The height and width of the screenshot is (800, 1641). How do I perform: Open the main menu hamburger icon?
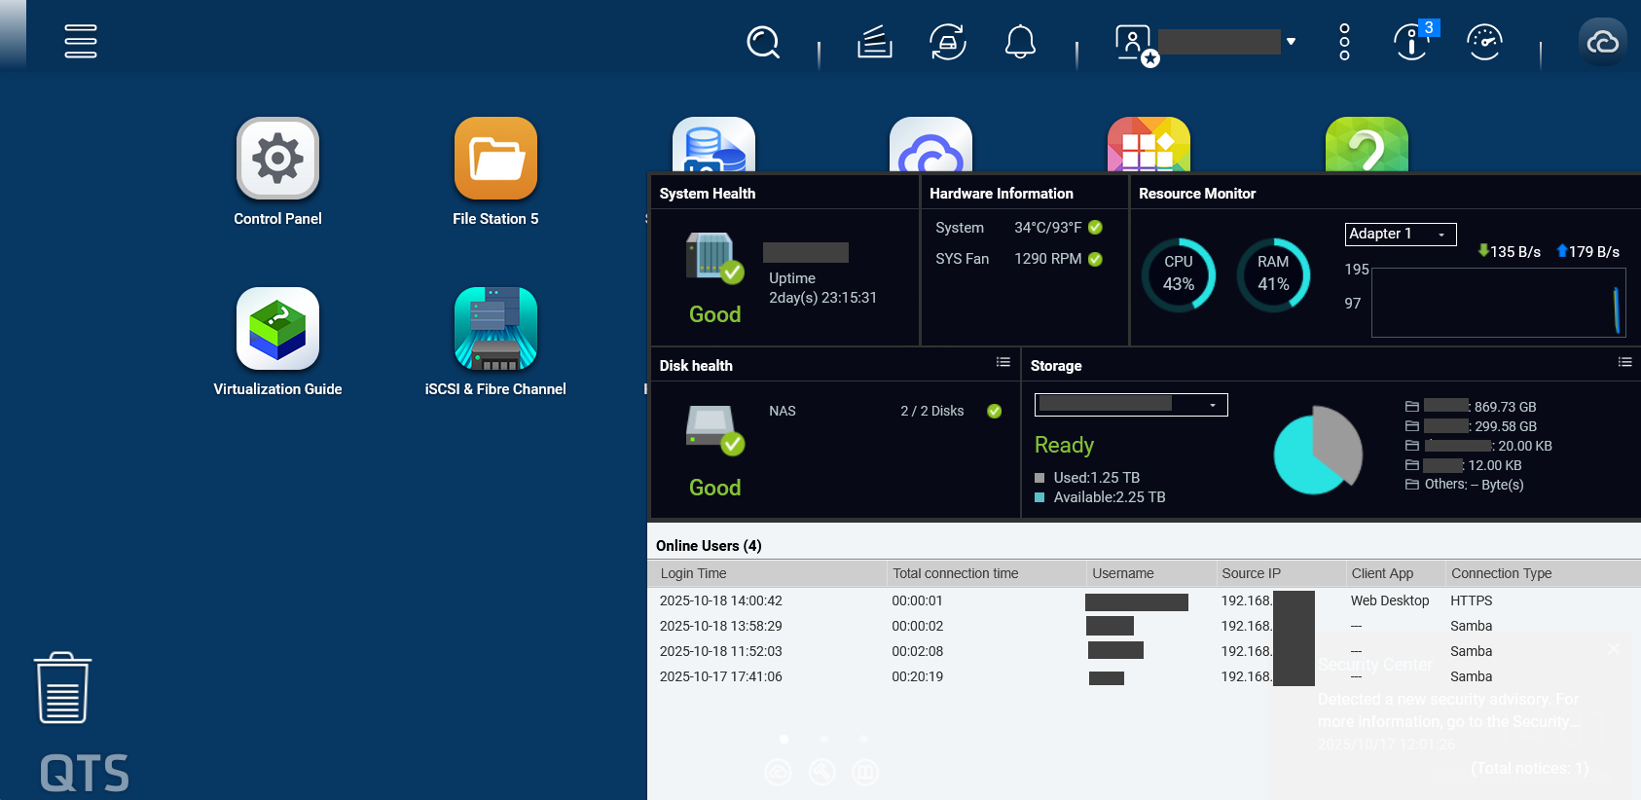click(x=80, y=42)
